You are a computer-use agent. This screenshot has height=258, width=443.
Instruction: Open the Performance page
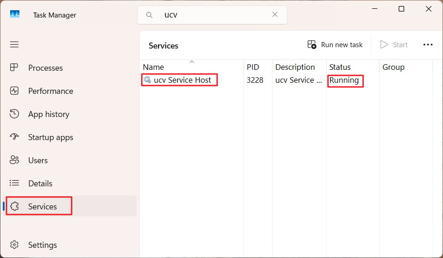pyautogui.click(x=50, y=91)
